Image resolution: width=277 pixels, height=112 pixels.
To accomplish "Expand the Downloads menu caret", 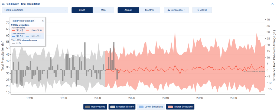I will point(184,10).
